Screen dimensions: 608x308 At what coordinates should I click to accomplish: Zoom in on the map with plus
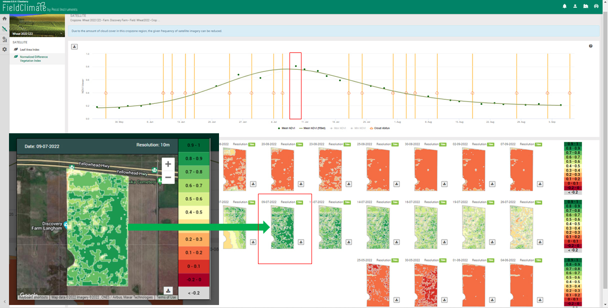coord(168,164)
